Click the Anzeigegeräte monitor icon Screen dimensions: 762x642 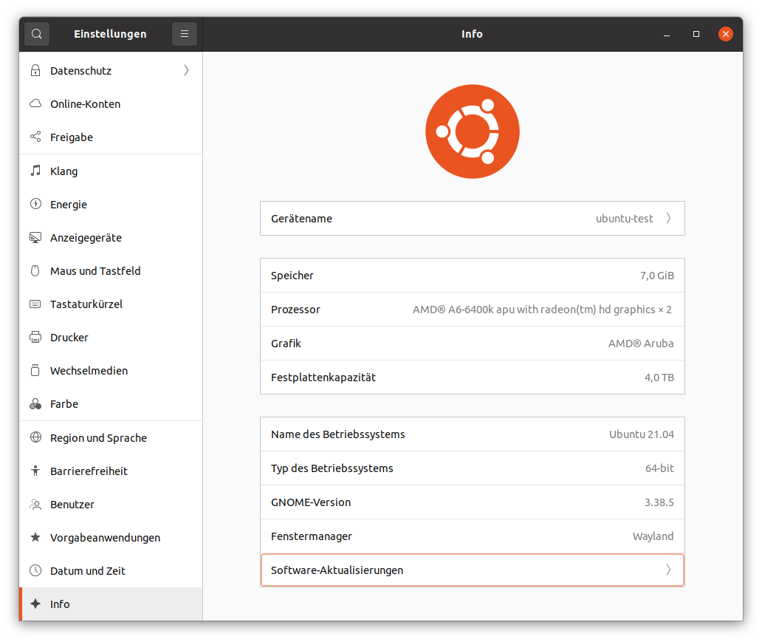pyautogui.click(x=35, y=237)
